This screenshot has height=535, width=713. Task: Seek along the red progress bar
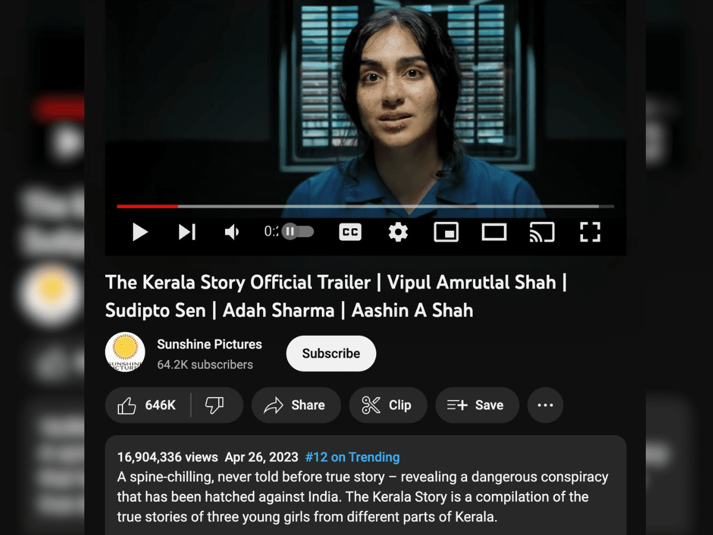pyautogui.click(x=365, y=206)
